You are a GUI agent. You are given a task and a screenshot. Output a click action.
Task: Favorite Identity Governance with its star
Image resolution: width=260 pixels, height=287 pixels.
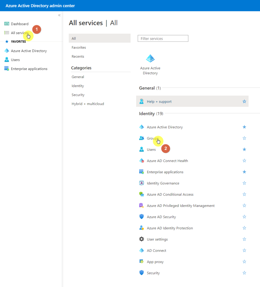(244, 183)
